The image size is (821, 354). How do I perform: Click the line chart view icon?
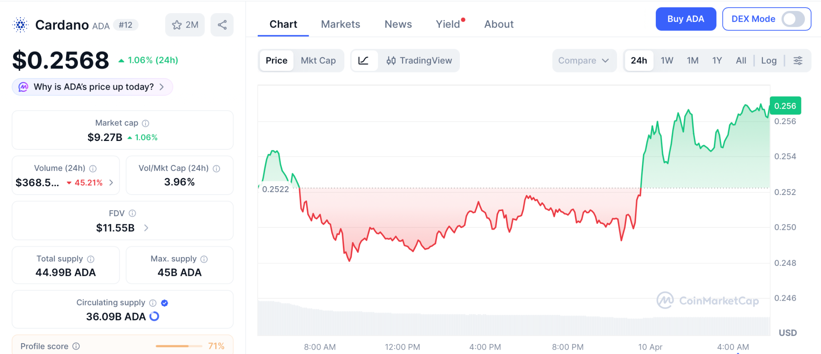pyautogui.click(x=364, y=60)
